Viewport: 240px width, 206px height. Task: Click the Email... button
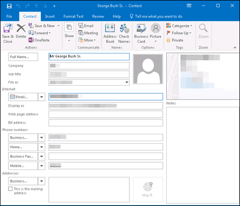23,97
